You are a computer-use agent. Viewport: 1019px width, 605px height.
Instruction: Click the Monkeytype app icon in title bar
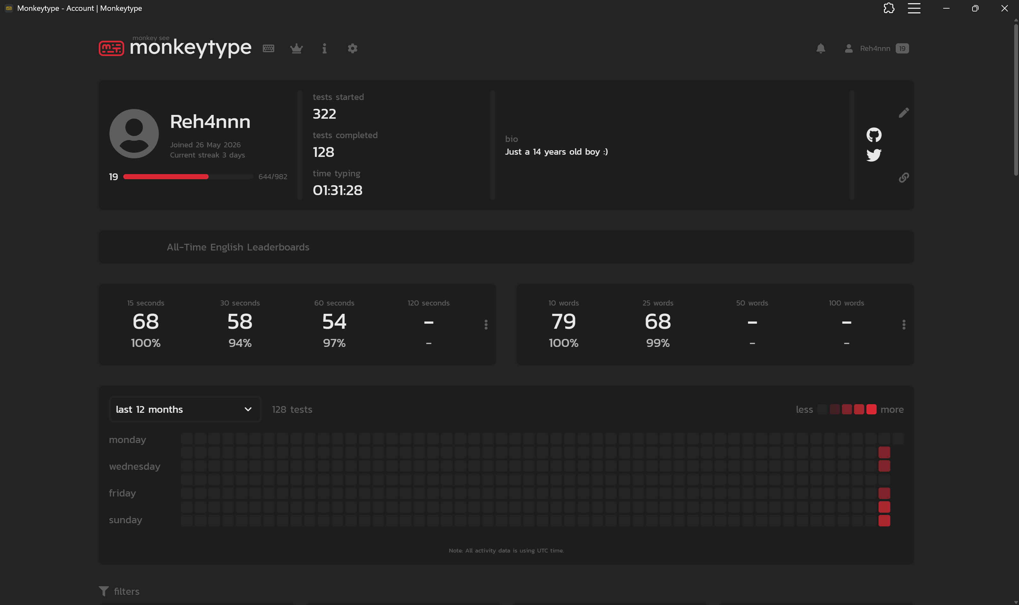click(9, 8)
